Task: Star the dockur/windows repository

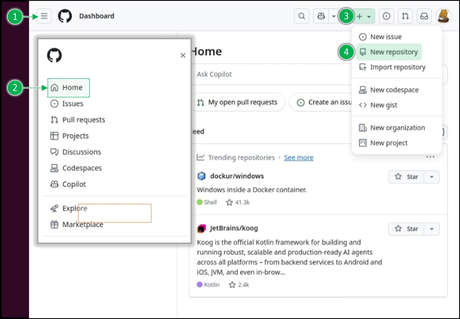Action: (406, 177)
